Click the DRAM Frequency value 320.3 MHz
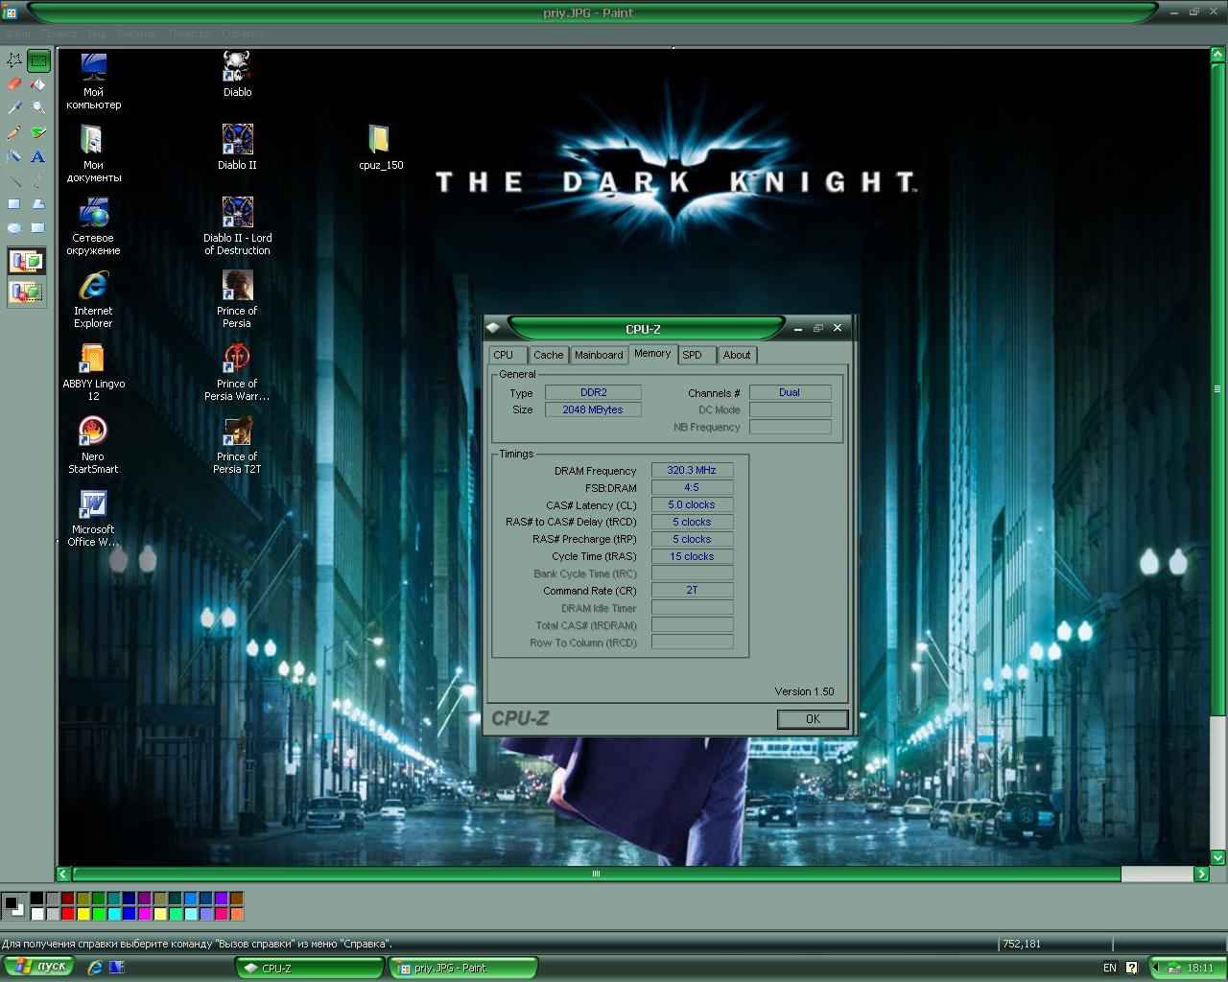The width and height of the screenshot is (1228, 982). [692, 470]
